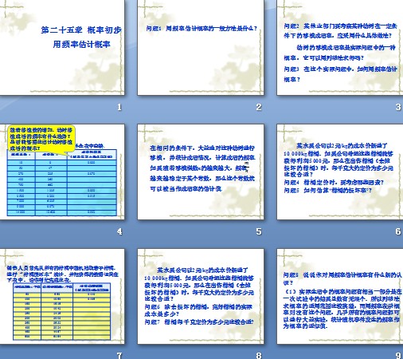Click the slide number 1 label
Image resolution: width=403 pixels, height=359 pixels.
[x=119, y=107]
